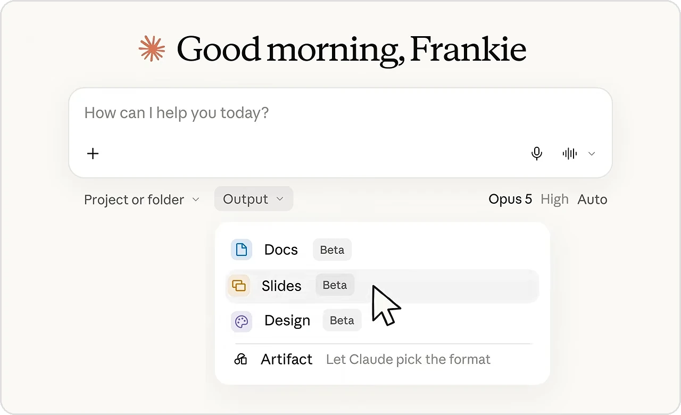Select Slides output format

coord(382,286)
